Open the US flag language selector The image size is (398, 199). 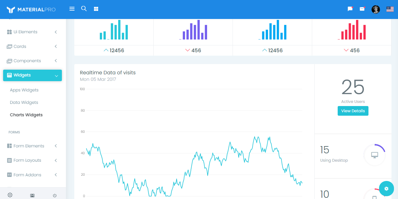pyautogui.click(x=390, y=9)
